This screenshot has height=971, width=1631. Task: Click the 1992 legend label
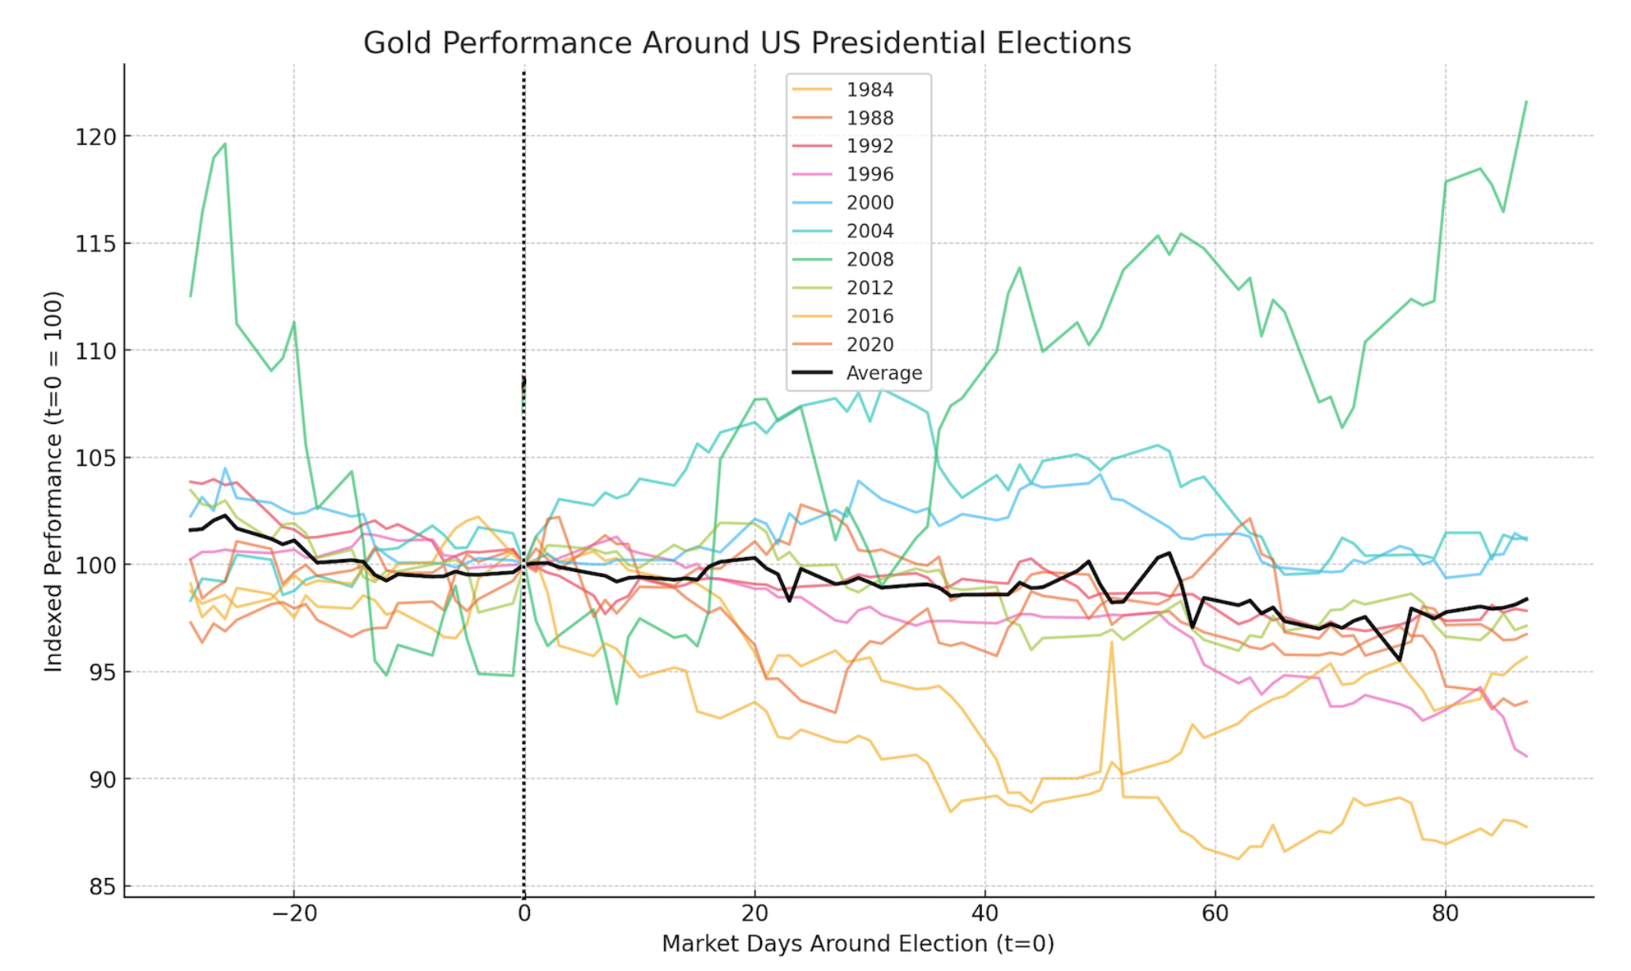869,146
